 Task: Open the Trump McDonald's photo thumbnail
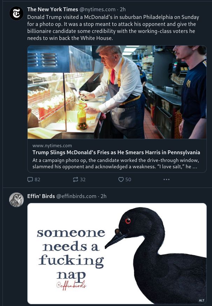point(117,92)
